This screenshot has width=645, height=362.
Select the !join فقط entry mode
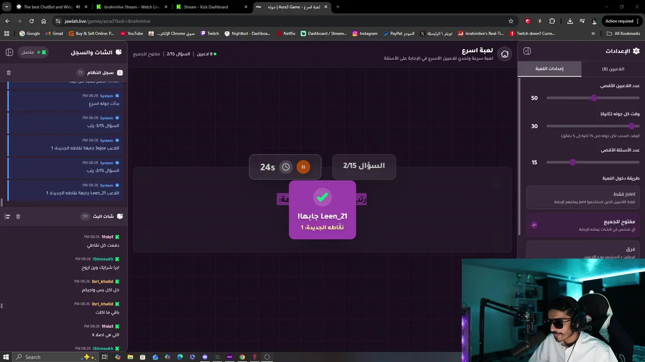583,197
